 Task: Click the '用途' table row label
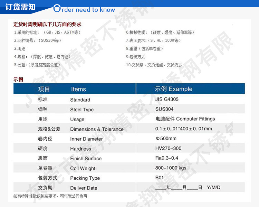coord(42,119)
